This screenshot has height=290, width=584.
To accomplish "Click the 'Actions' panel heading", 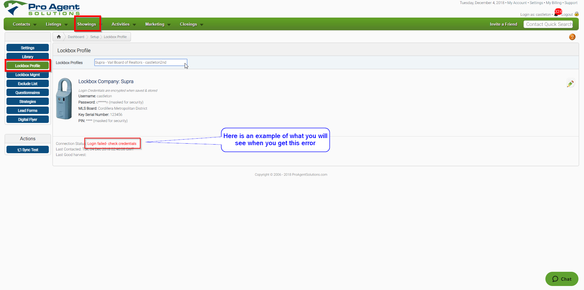I will [x=28, y=139].
